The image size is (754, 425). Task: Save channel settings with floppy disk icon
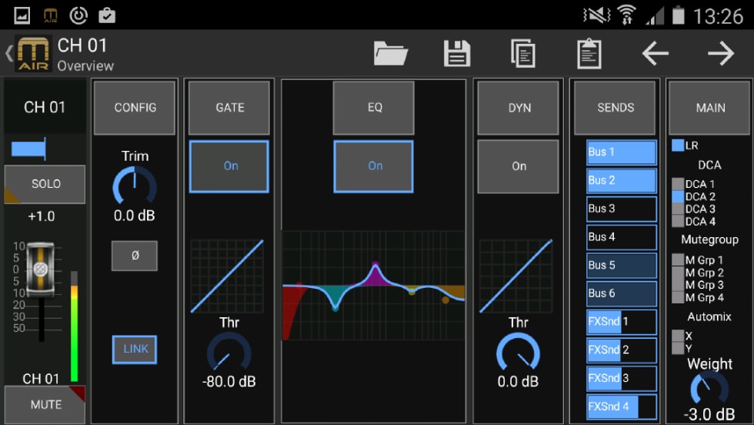(457, 53)
